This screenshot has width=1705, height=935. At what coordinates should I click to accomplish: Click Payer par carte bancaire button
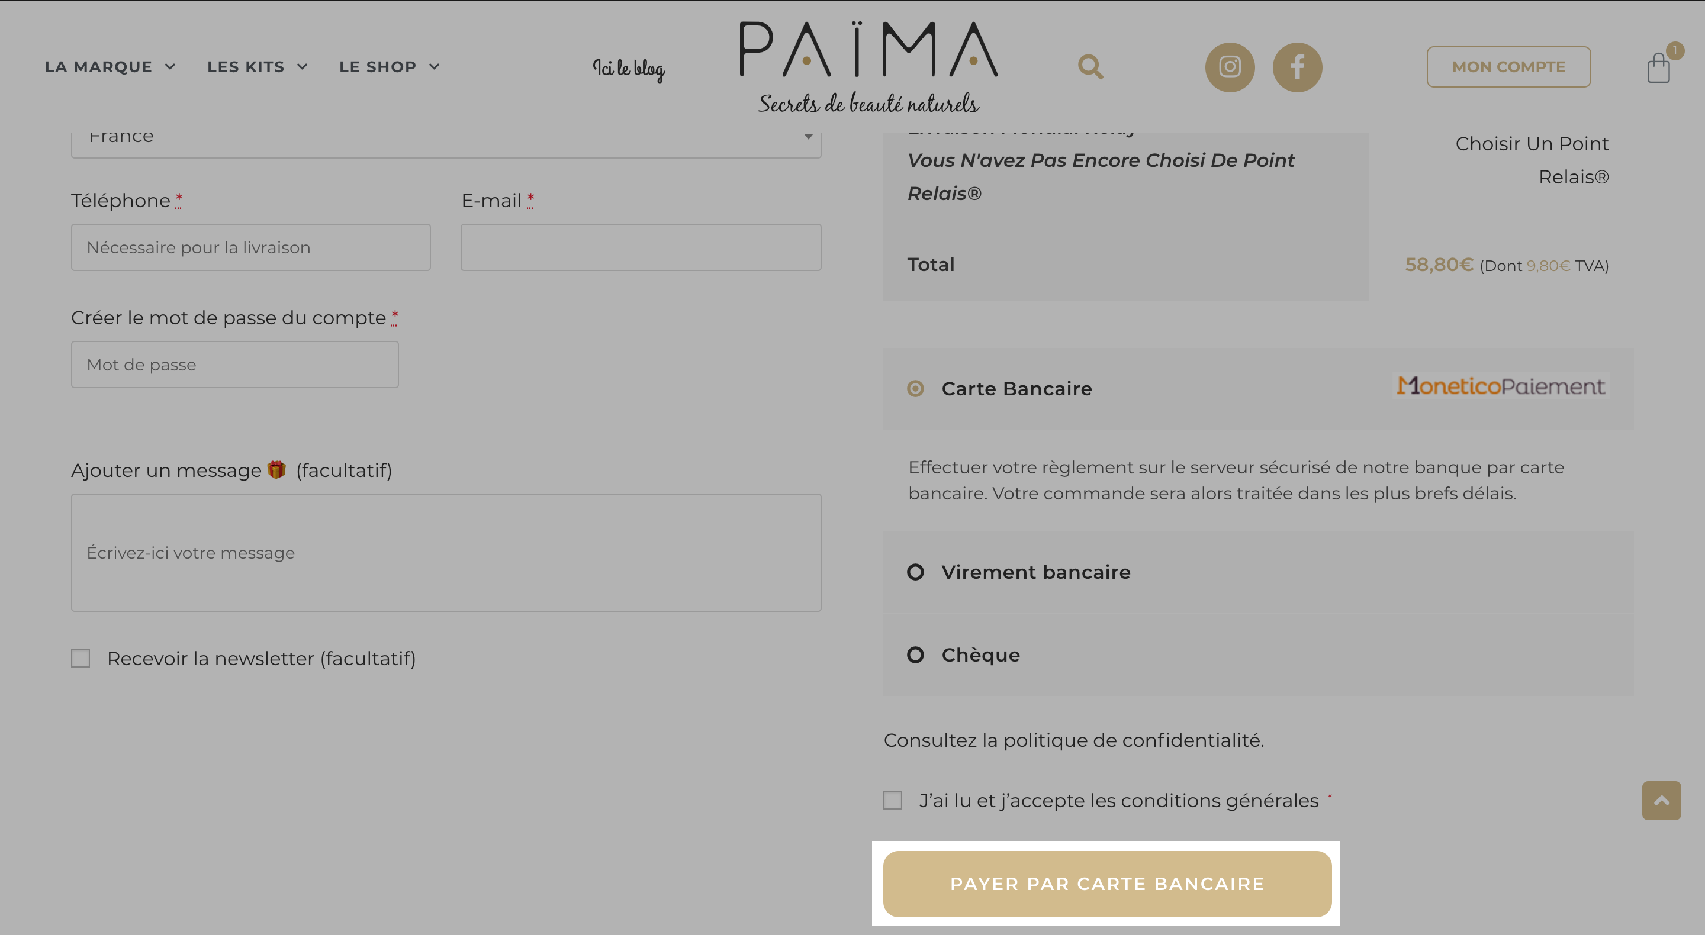pos(1107,884)
